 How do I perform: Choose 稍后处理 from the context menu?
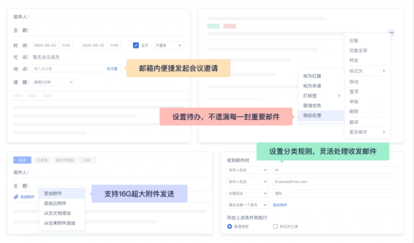pyautogui.click(x=312, y=115)
